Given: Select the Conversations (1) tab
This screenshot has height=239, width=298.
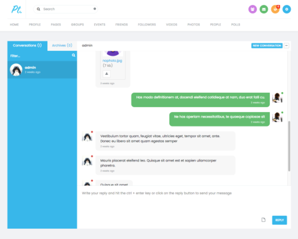Looking at the screenshot, I should pos(27,45).
